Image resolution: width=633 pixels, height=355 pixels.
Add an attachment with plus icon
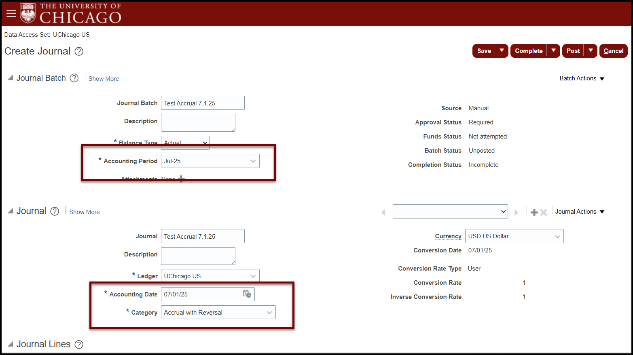pos(181,179)
